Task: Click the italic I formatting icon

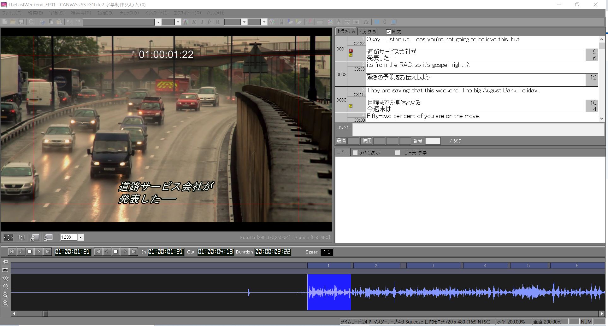Action: tap(202, 22)
